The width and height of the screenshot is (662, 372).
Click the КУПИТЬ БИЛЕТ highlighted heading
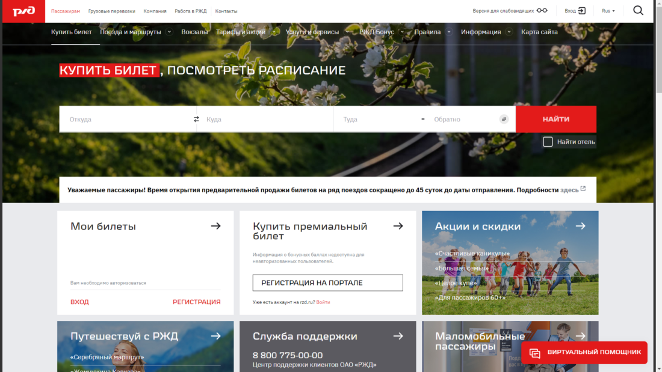[109, 70]
